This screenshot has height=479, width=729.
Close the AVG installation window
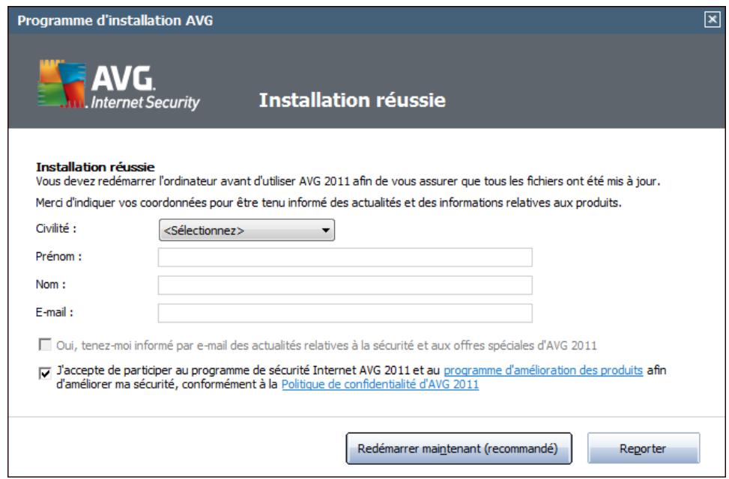pyautogui.click(x=712, y=20)
